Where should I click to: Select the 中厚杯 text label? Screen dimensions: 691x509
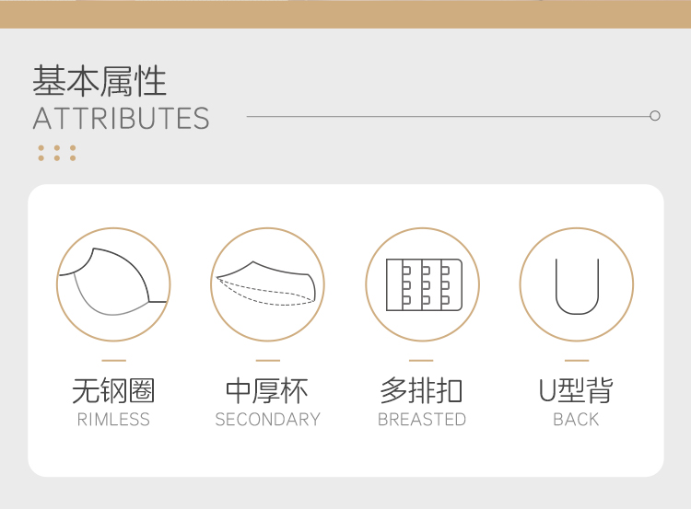tap(267, 390)
